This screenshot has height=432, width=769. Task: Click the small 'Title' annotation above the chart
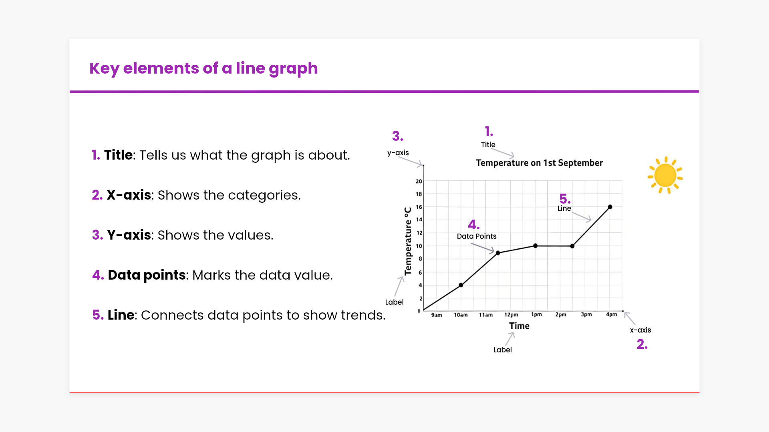click(488, 145)
